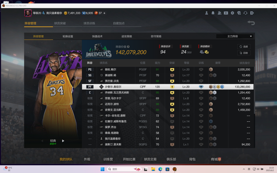Click the gold coin currency icon
The width and height of the screenshot is (277, 173).
pyautogui.click(x=65, y=13)
